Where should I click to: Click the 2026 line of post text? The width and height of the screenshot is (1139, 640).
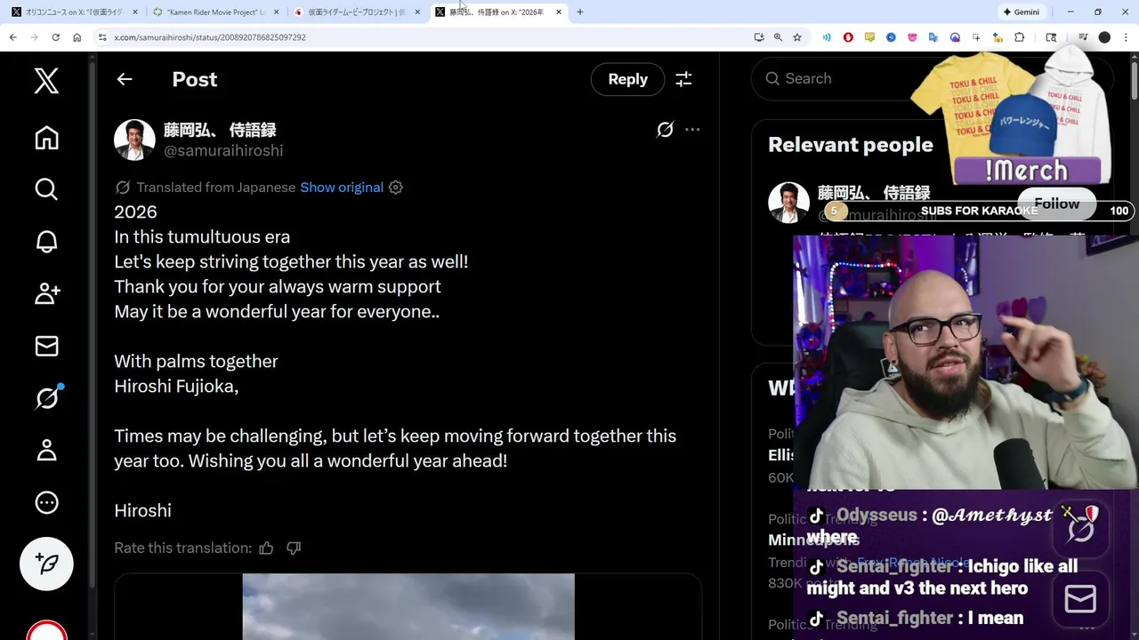tap(135, 212)
